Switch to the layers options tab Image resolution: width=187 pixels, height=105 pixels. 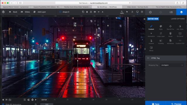[181, 12]
